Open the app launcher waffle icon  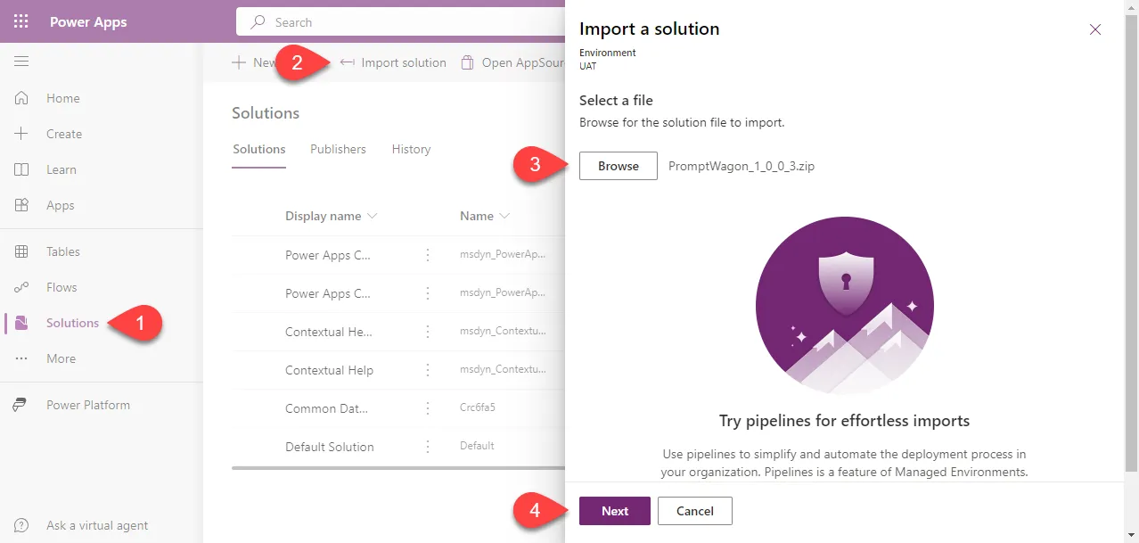pyautogui.click(x=21, y=21)
